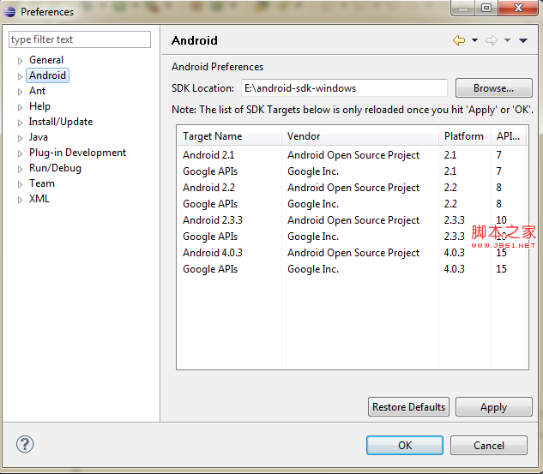Select XML preferences category

[39, 199]
